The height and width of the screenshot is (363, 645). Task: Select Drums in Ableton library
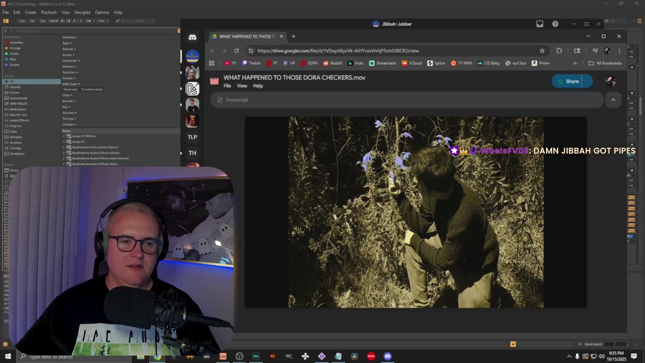(x=15, y=92)
